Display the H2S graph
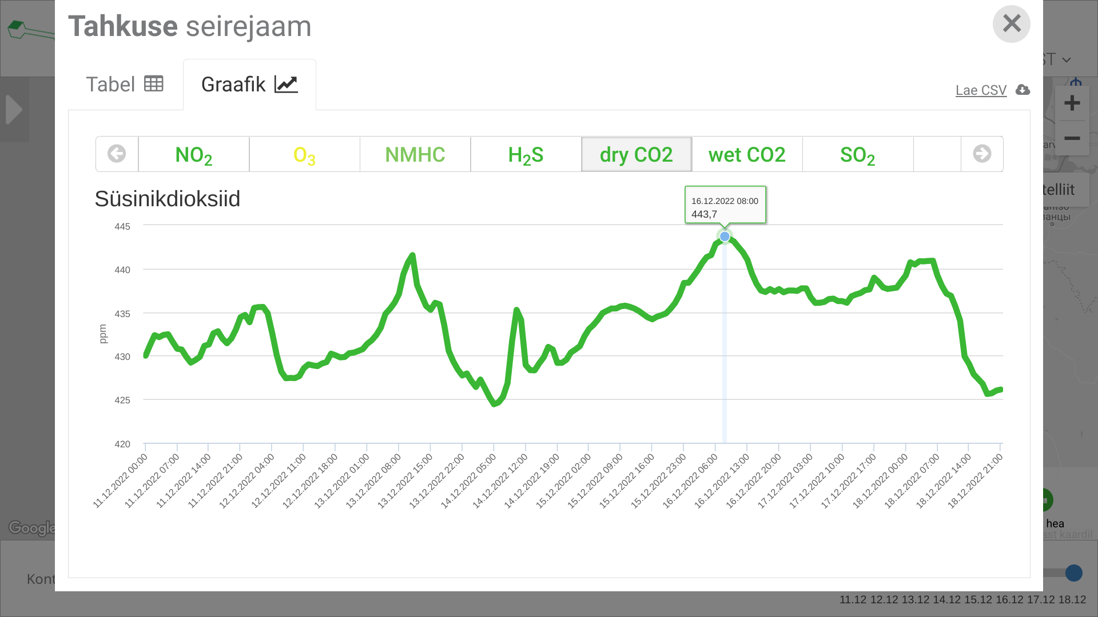The height and width of the screenshot is (617, 1098). 526,154
